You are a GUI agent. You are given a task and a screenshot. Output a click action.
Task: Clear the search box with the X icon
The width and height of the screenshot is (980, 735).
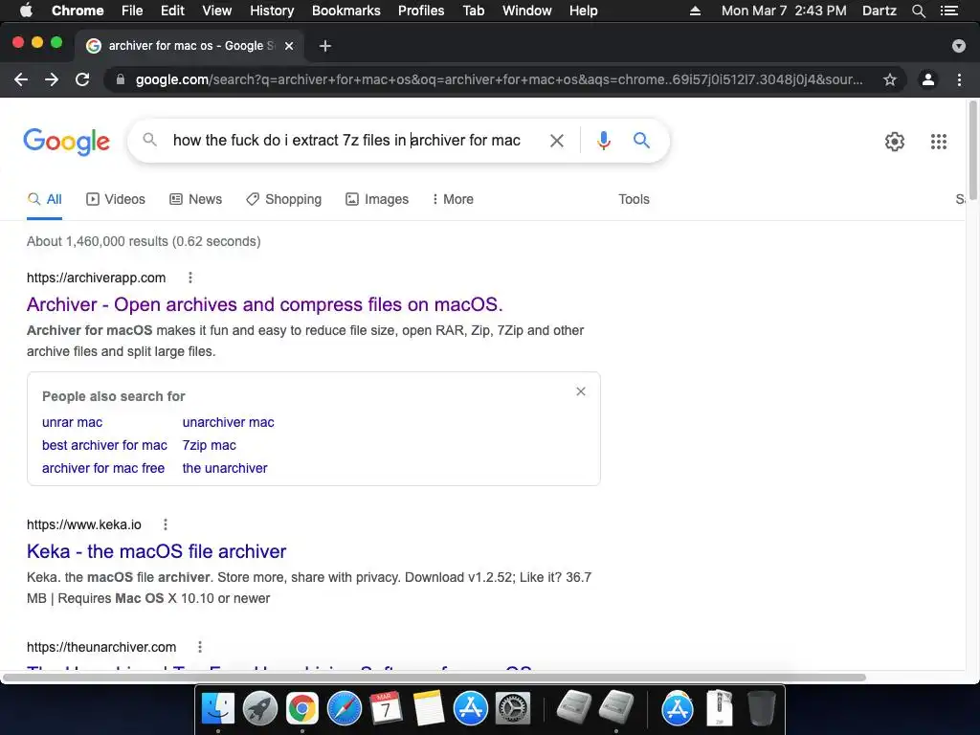[556, 141]
